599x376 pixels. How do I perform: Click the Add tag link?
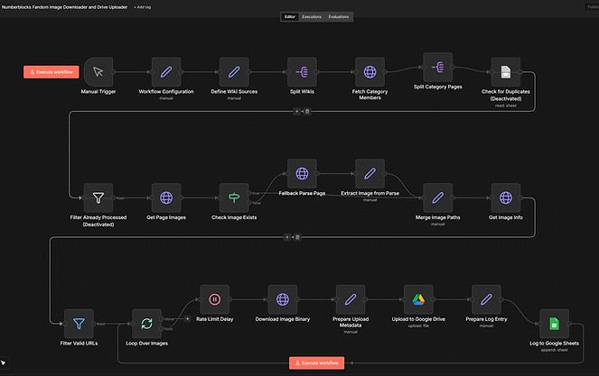coord(142,7)
